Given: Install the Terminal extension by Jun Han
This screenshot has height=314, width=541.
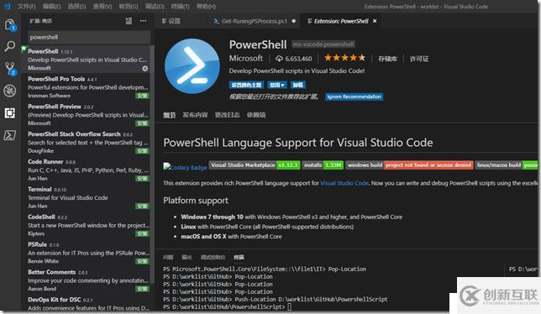Looking at the screenshot, I should 142,207.
